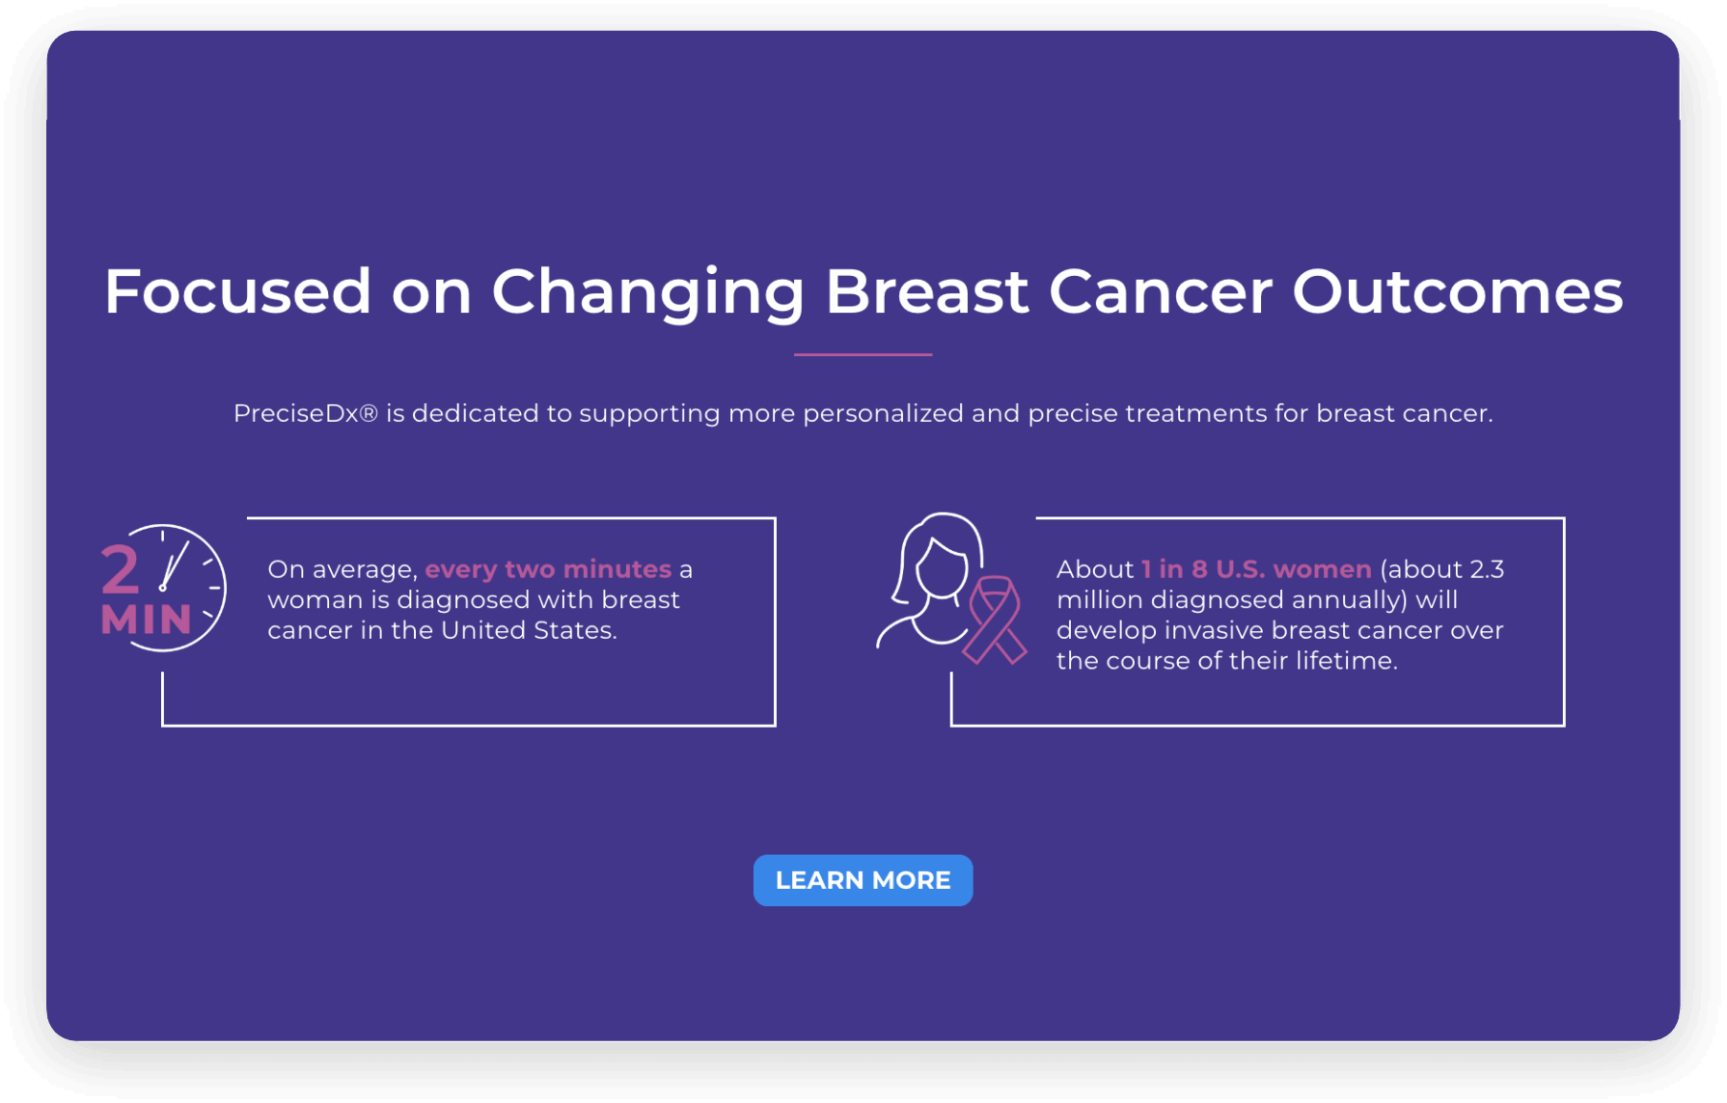The height and width of the screenshot is (1103, 1727).
Task: Click the PreciseDx dedication subtitle sentence
Action: pos(863,413)
